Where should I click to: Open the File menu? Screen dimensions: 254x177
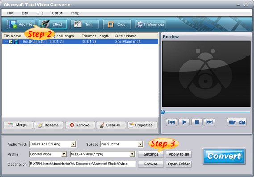click(x=10, y=13)
